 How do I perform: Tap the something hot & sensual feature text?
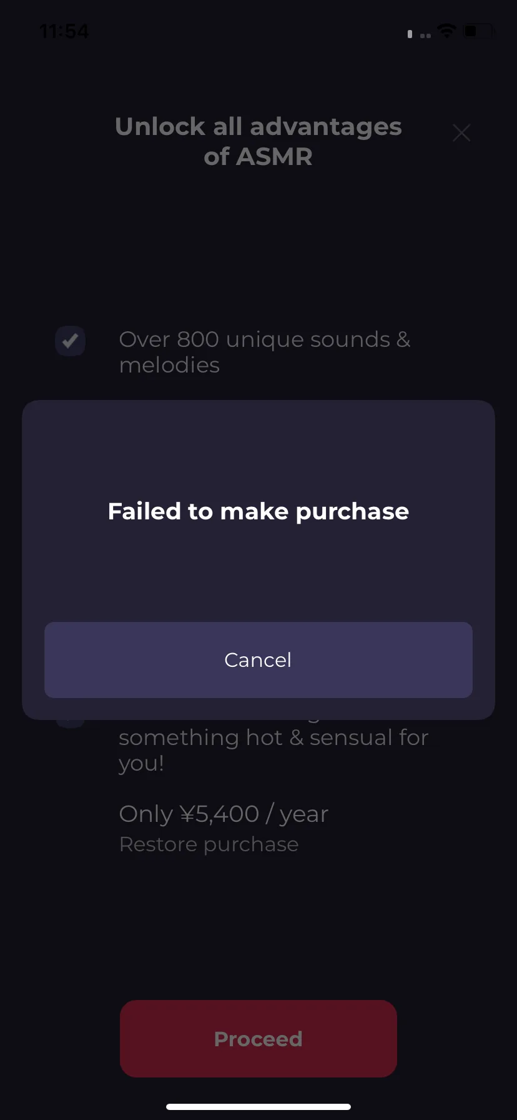click(273, 749)
